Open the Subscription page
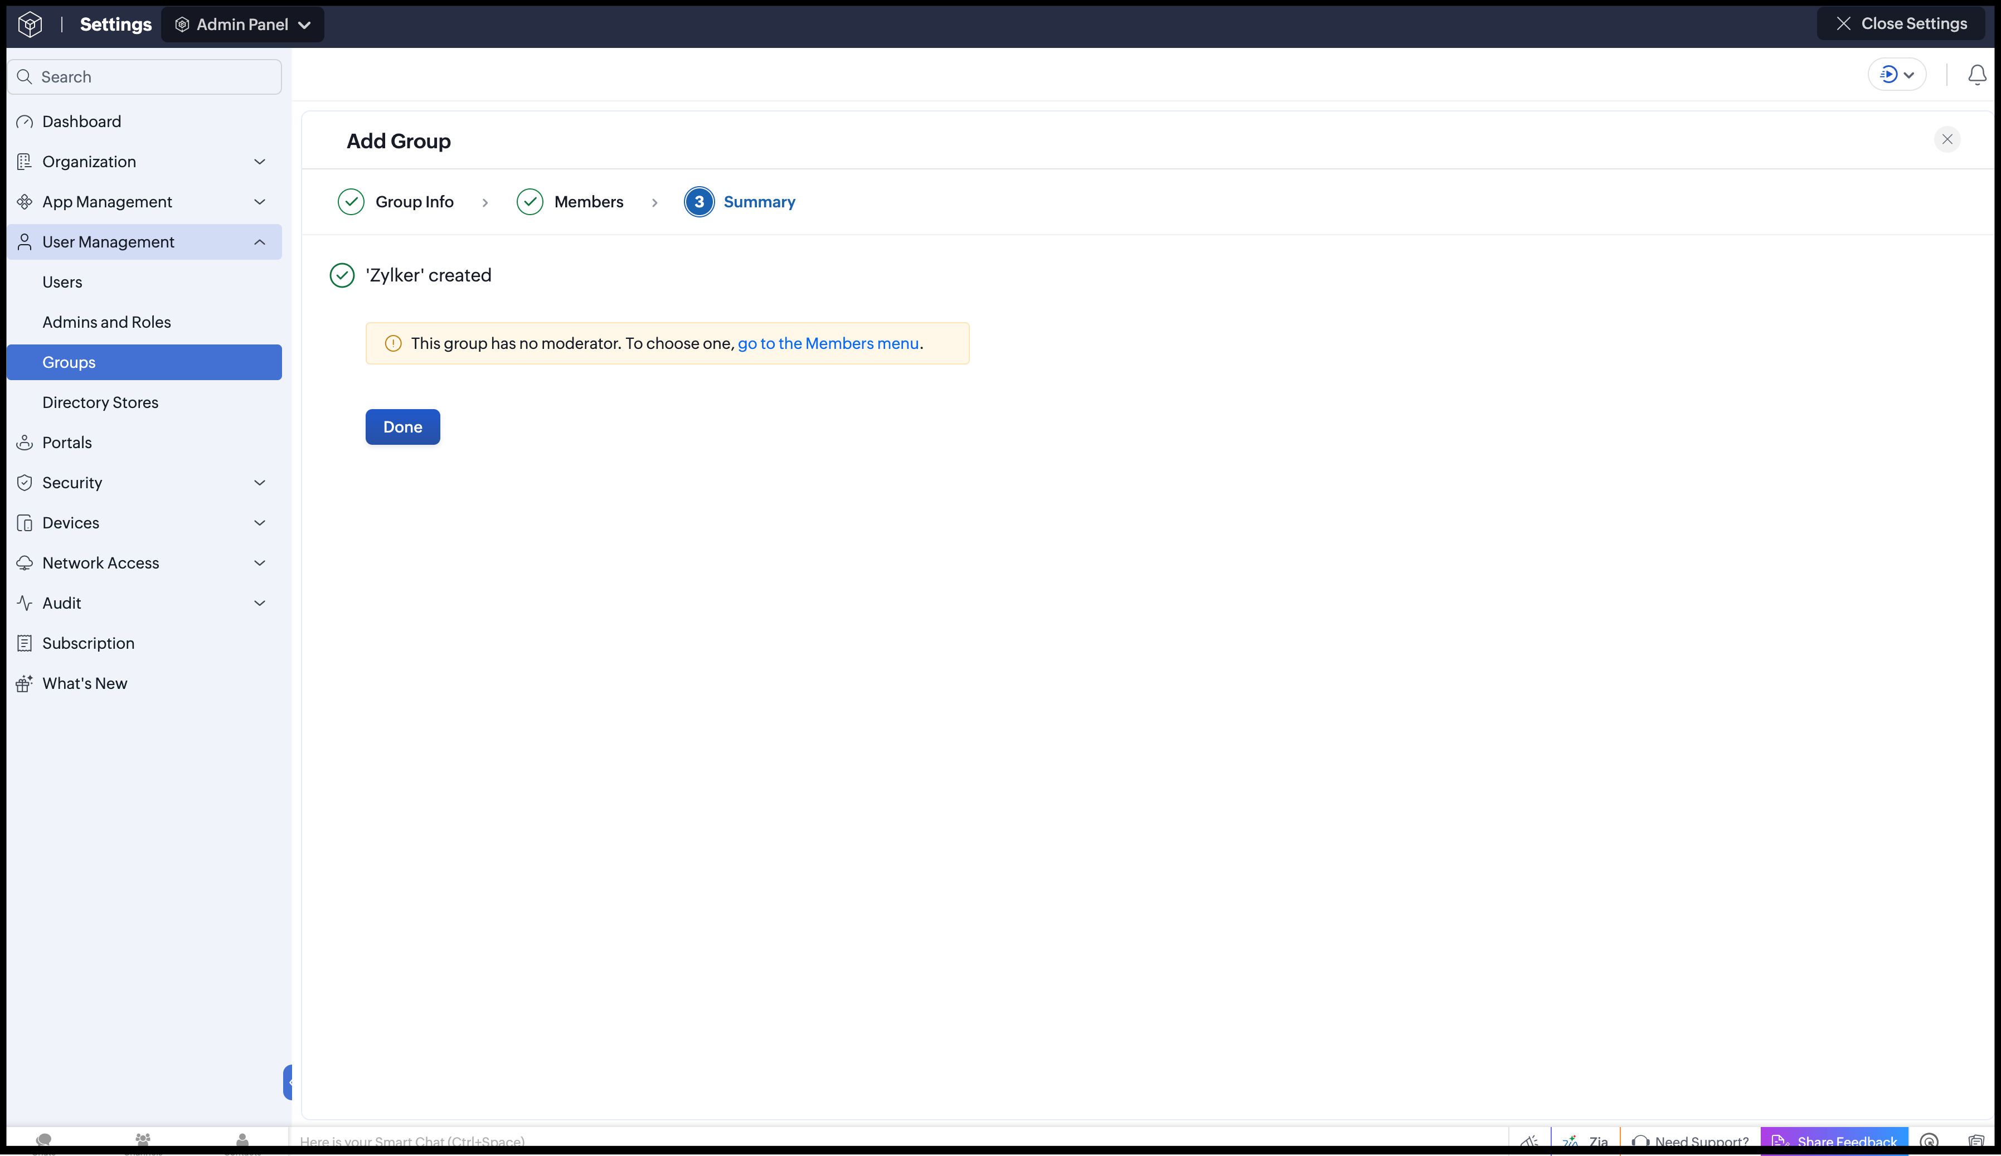The height and width of the screenshot is (1156, 2001). (x=144, y=643)
